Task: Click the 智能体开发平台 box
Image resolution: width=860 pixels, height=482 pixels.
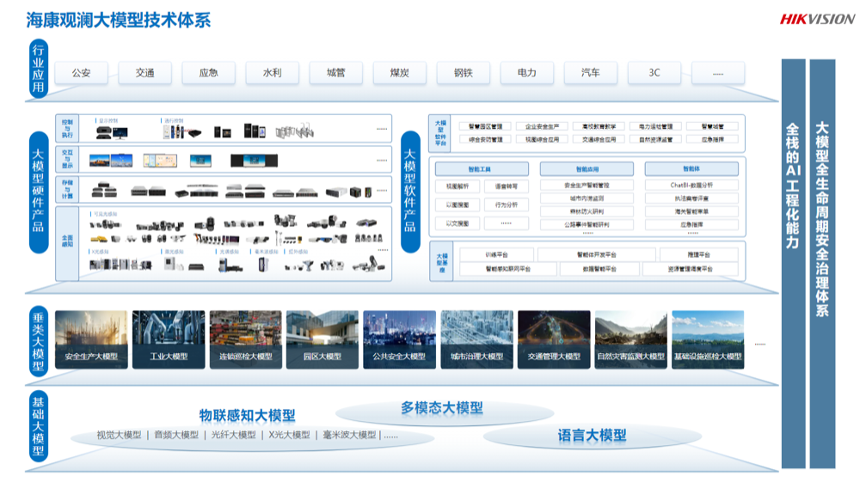Action: tap(597, 254)
